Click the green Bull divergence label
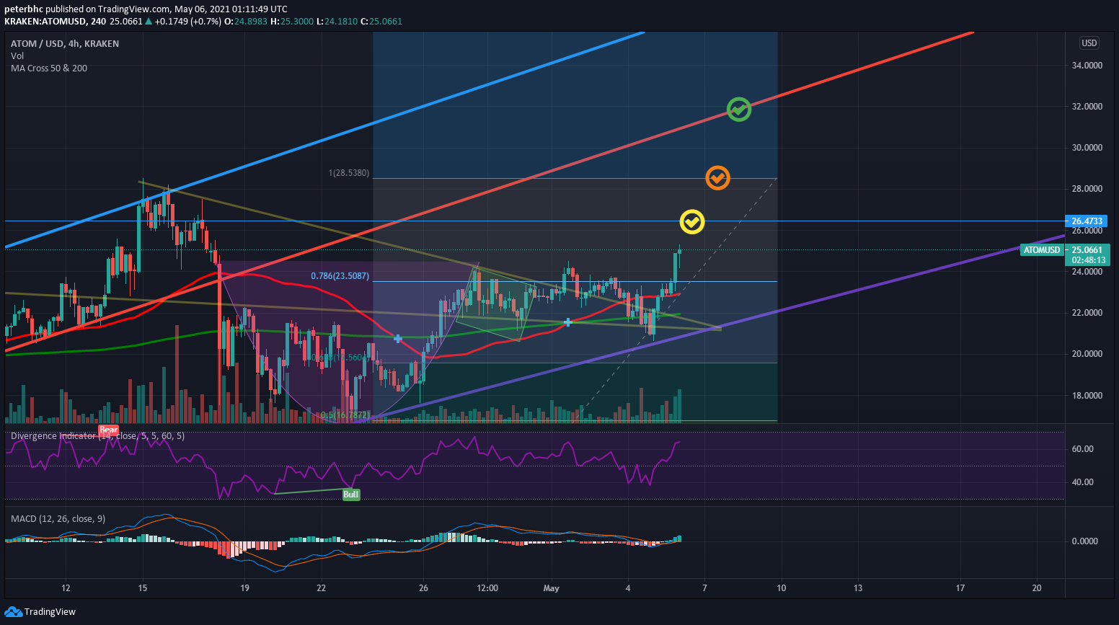 350,495
